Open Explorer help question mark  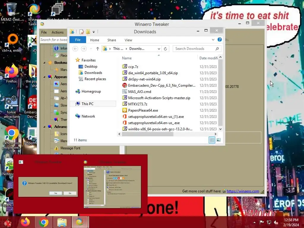click(219, 39)
